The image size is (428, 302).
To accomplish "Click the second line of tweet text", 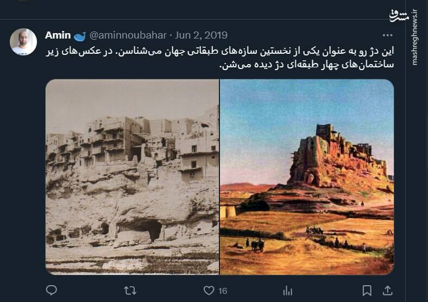I will point(307,65).
